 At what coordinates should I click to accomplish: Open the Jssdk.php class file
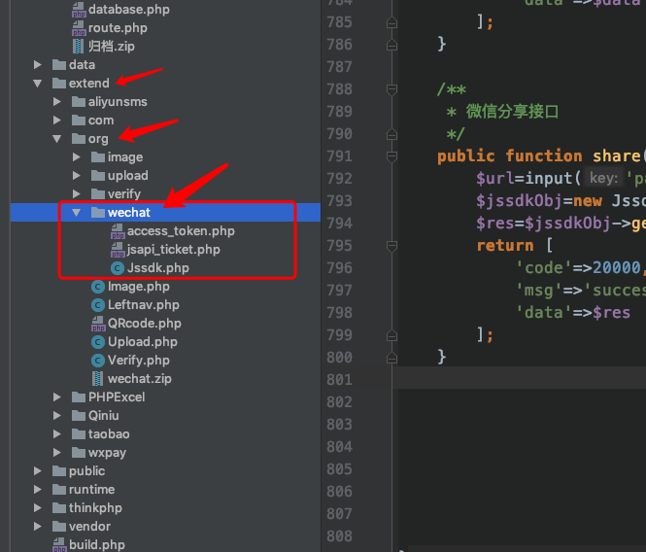point(157,268)
